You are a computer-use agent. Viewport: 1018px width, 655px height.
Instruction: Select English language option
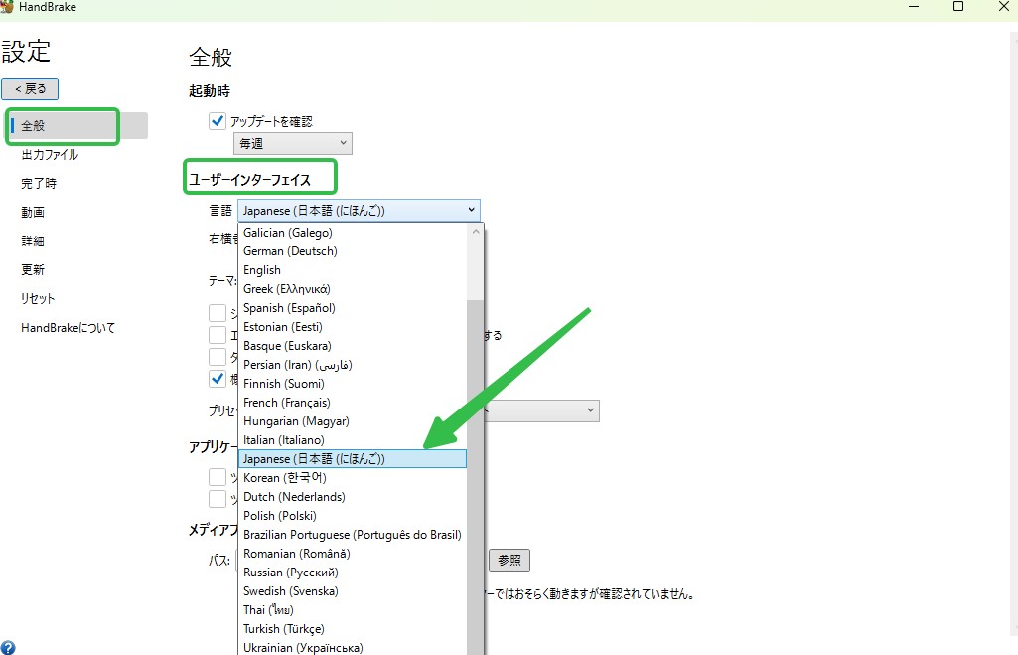click(353, 270)
